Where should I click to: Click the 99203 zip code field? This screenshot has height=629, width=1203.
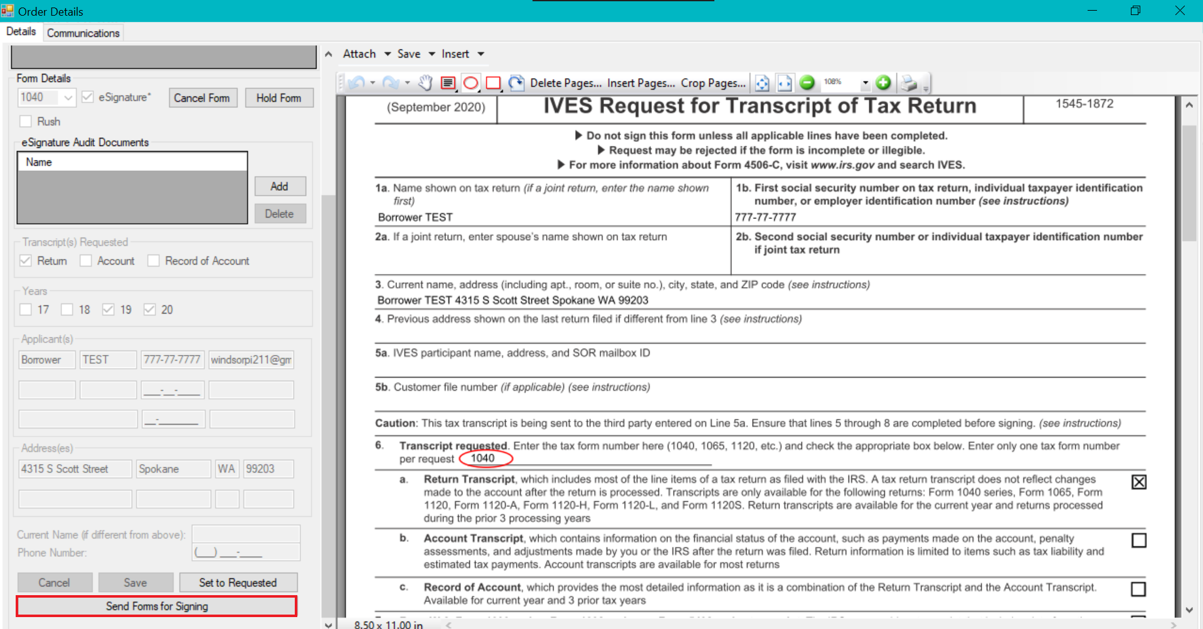point(268,469)
